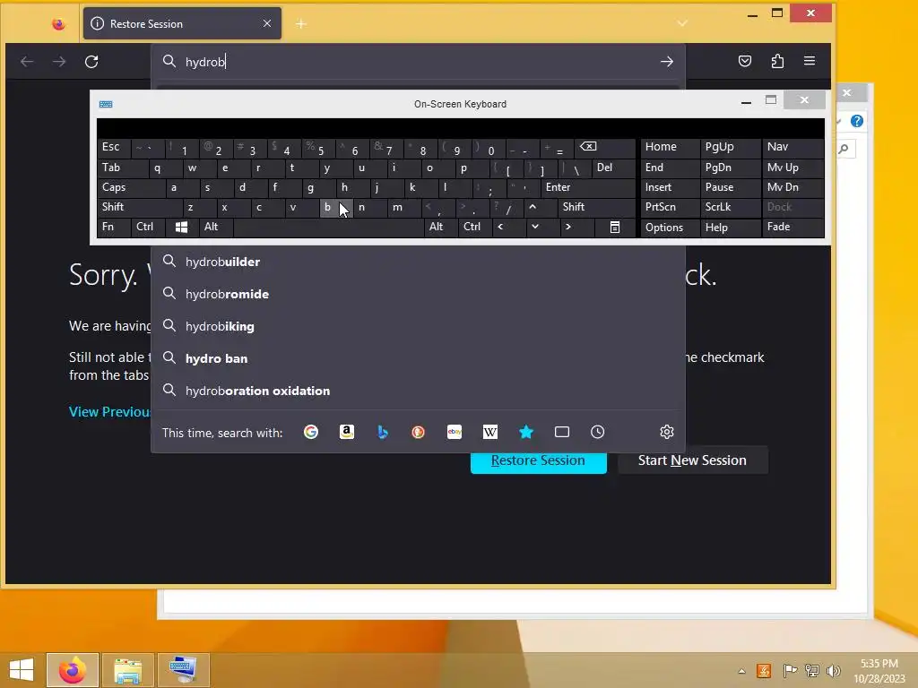Click the Del key on keyboard

pyautogui.click(x=613, y=168)
